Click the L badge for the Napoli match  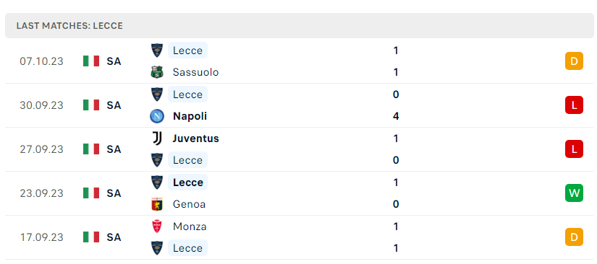(574, 105)
